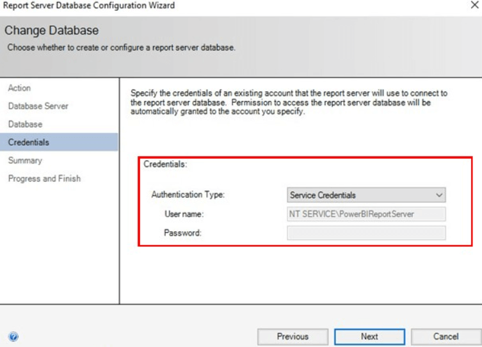Click the blue help question mark icon
The image size is (482, 347).
tap(13, 336)
